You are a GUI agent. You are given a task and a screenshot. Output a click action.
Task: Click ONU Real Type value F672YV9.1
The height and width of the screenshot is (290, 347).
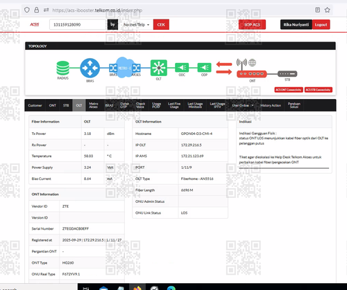coord(71,274)
